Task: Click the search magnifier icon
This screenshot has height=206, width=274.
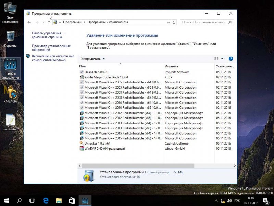Action: click(230, 22)
